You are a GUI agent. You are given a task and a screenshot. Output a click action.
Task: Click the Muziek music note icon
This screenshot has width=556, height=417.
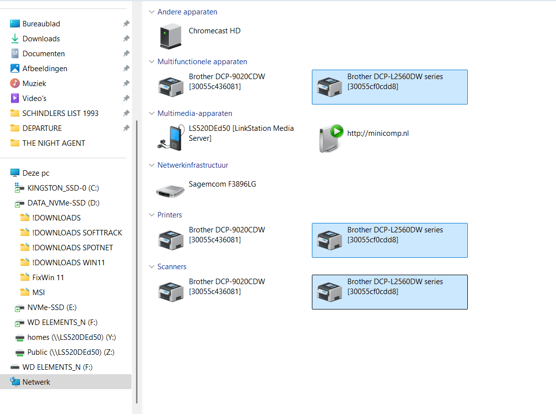[x=15, y=83]
